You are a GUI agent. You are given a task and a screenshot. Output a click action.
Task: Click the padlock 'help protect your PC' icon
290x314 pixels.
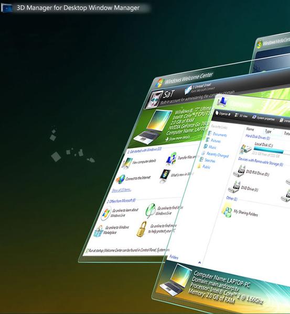click(x=142, y=229)
